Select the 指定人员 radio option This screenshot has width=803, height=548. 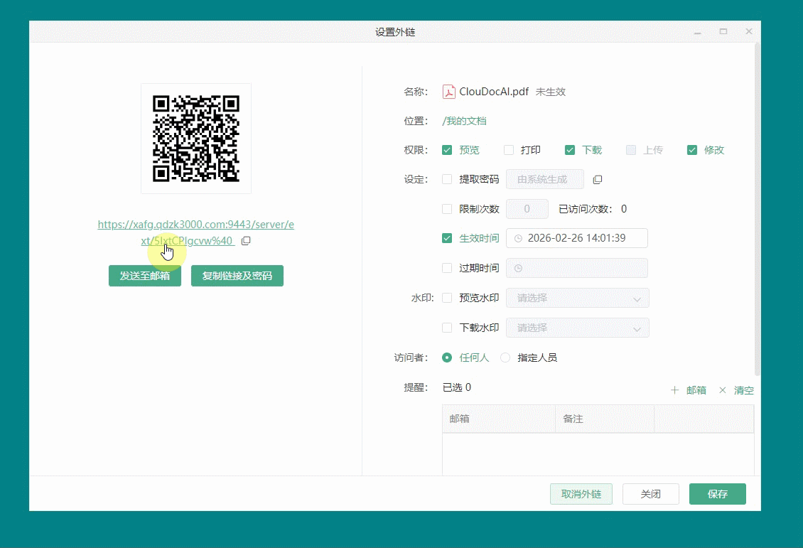pyautogui.click(x=505, y=358)
